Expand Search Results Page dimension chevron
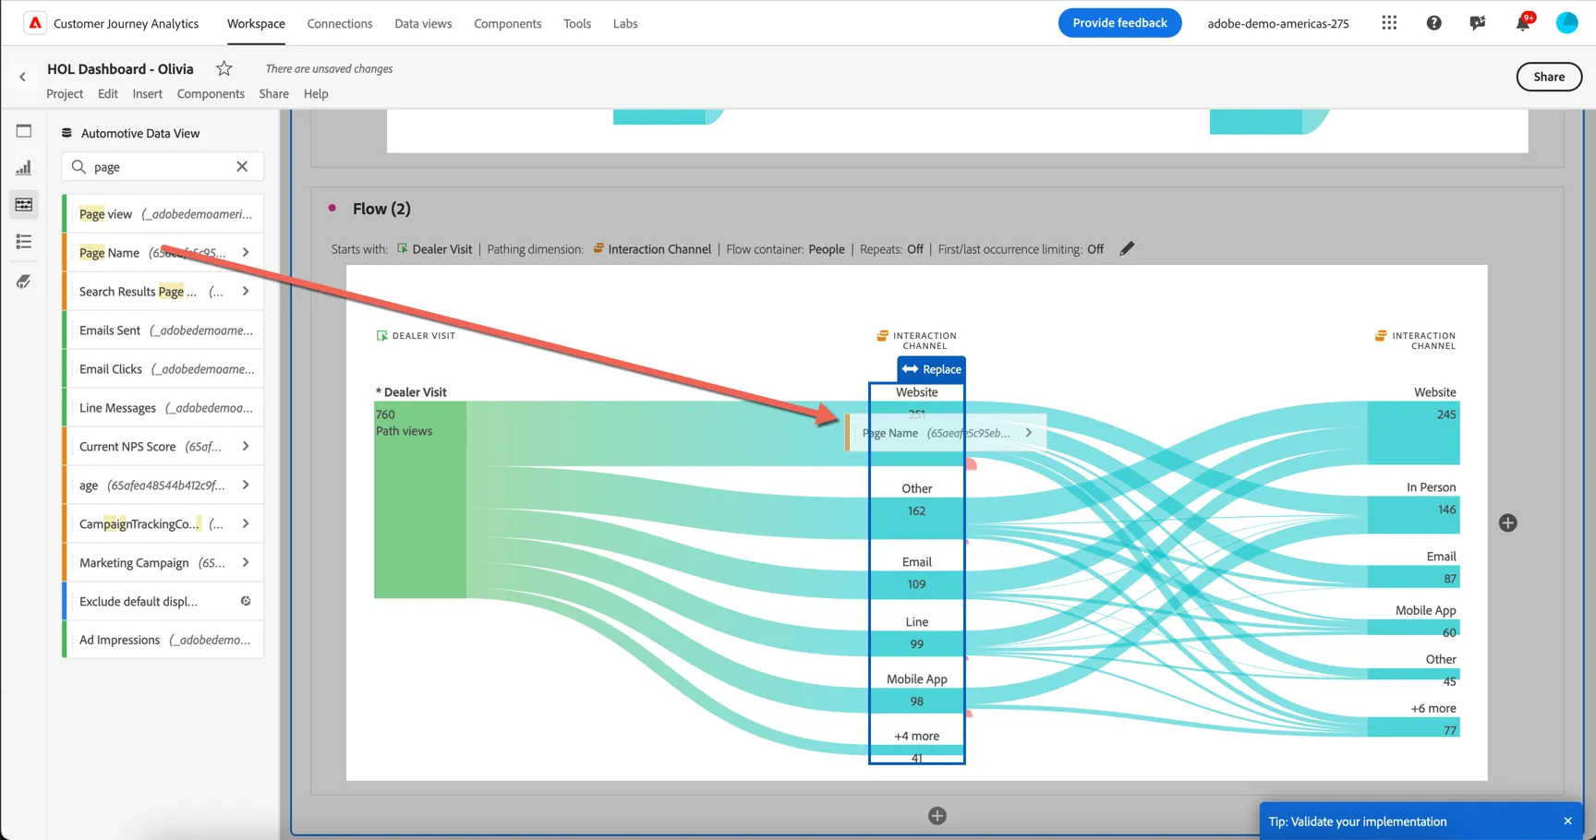This screenshot has height=840, width=1596. [246, 291]
